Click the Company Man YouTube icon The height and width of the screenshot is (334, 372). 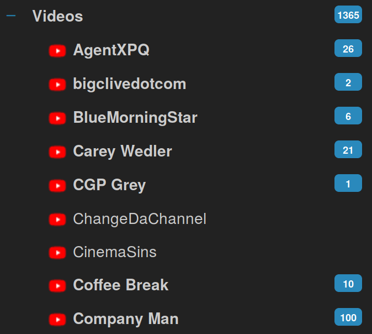coord(57,320)
